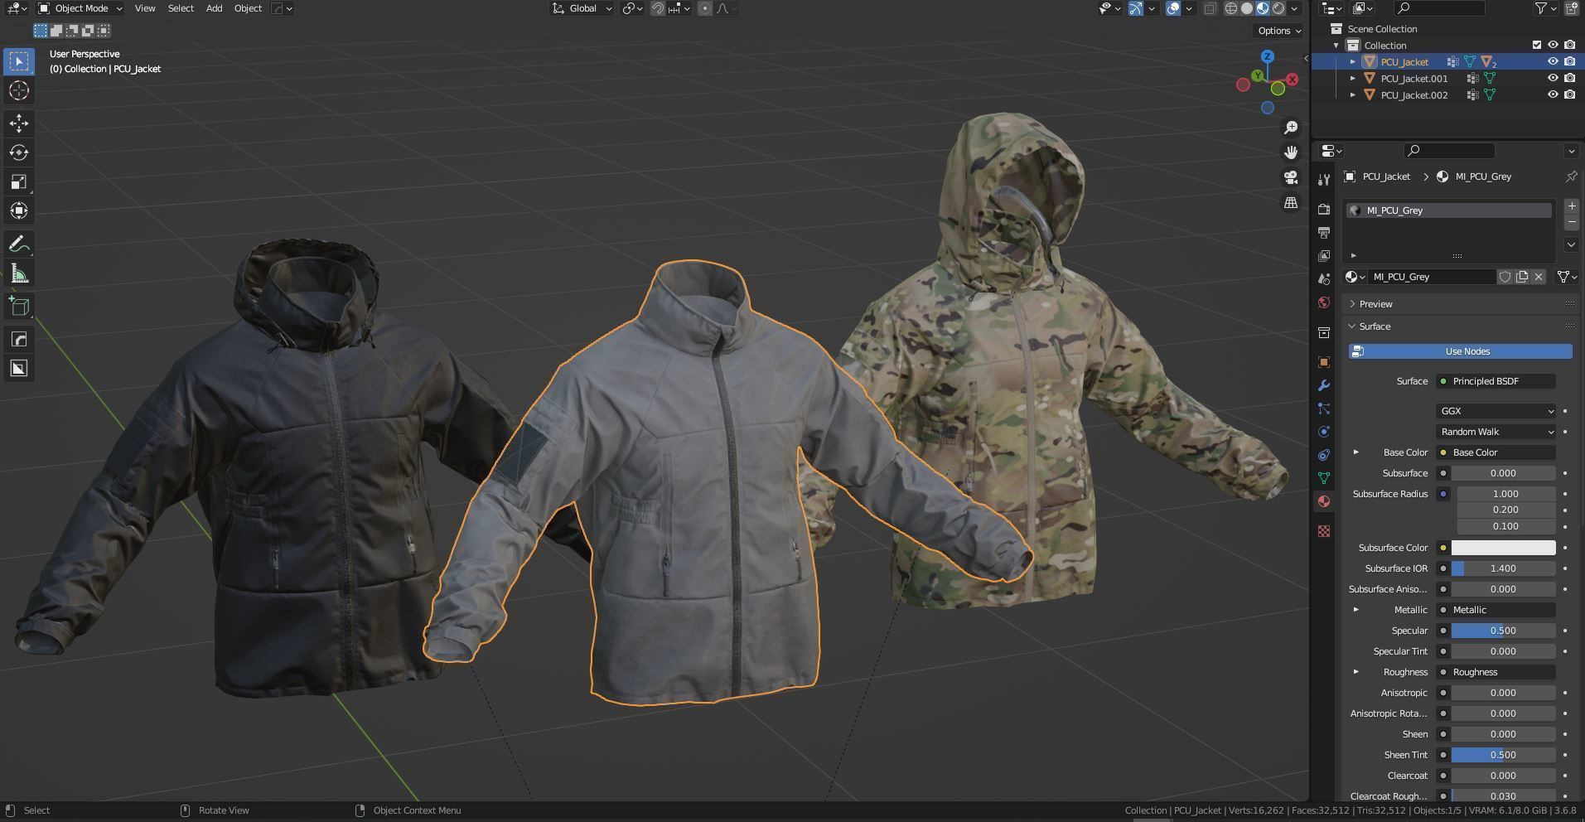Switch perspective/orthographic grid icon

click(x=1291, y=202)
